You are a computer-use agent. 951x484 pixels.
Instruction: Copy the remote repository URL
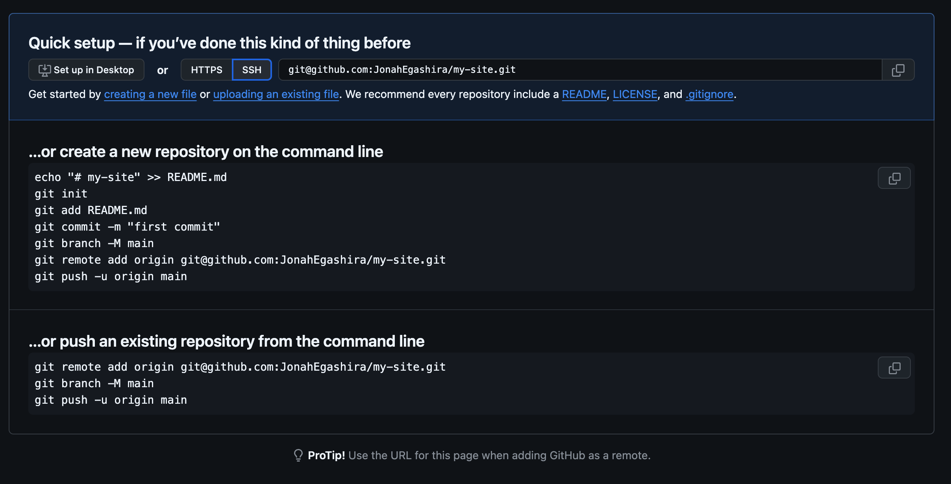pos(899,70)
